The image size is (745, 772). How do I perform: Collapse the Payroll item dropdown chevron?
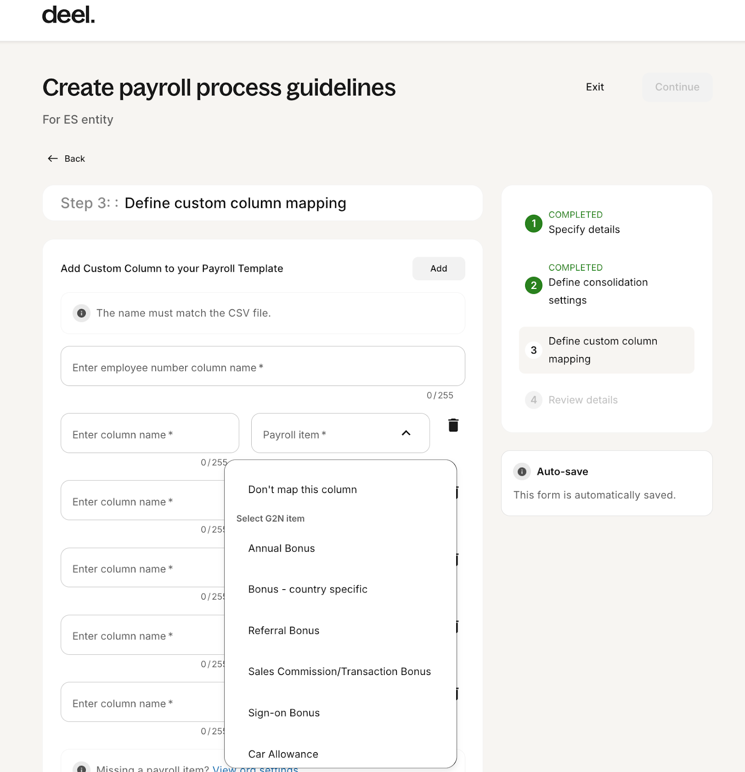pyautogui.click(x=406, y=433)
